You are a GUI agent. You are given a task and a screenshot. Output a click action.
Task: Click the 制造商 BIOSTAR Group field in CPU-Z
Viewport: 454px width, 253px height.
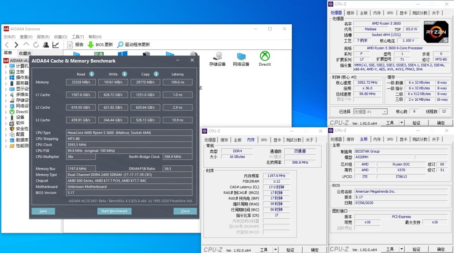coord(401,152)
